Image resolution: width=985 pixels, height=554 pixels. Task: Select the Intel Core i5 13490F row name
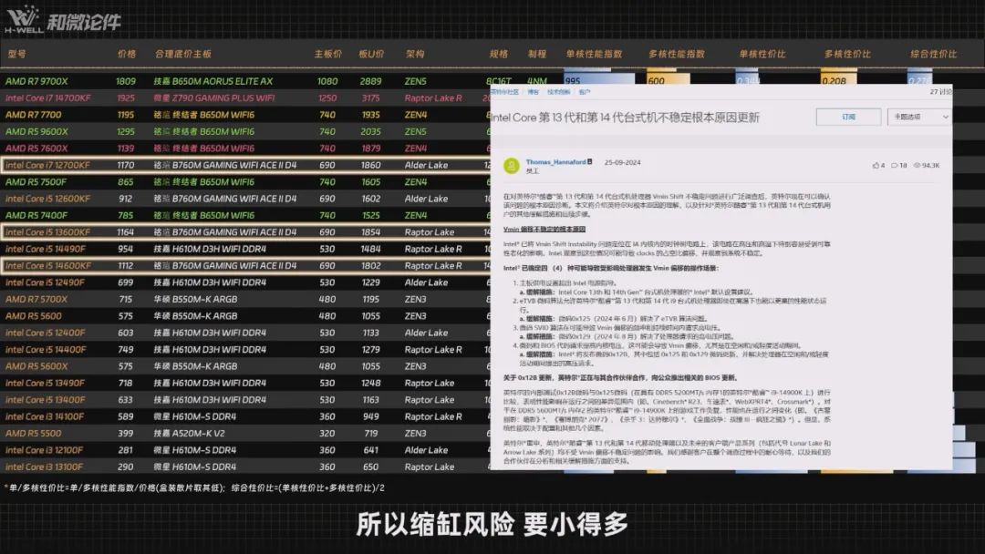[46, 383]
